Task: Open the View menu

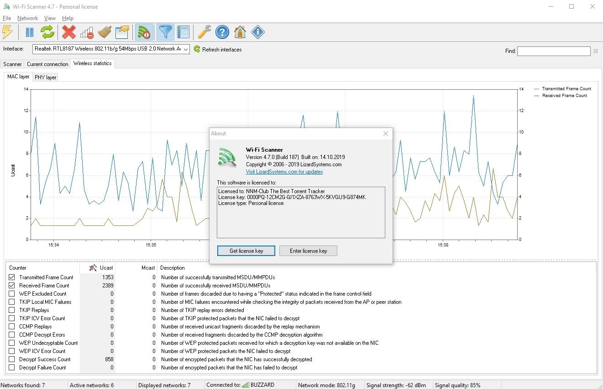Action: point(50,18)
